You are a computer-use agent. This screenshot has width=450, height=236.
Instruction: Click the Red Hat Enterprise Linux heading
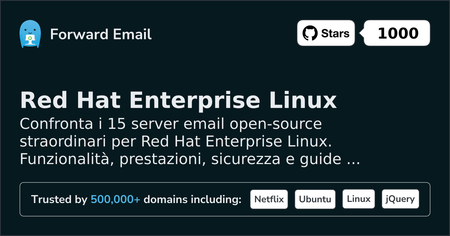click(178, 101)
